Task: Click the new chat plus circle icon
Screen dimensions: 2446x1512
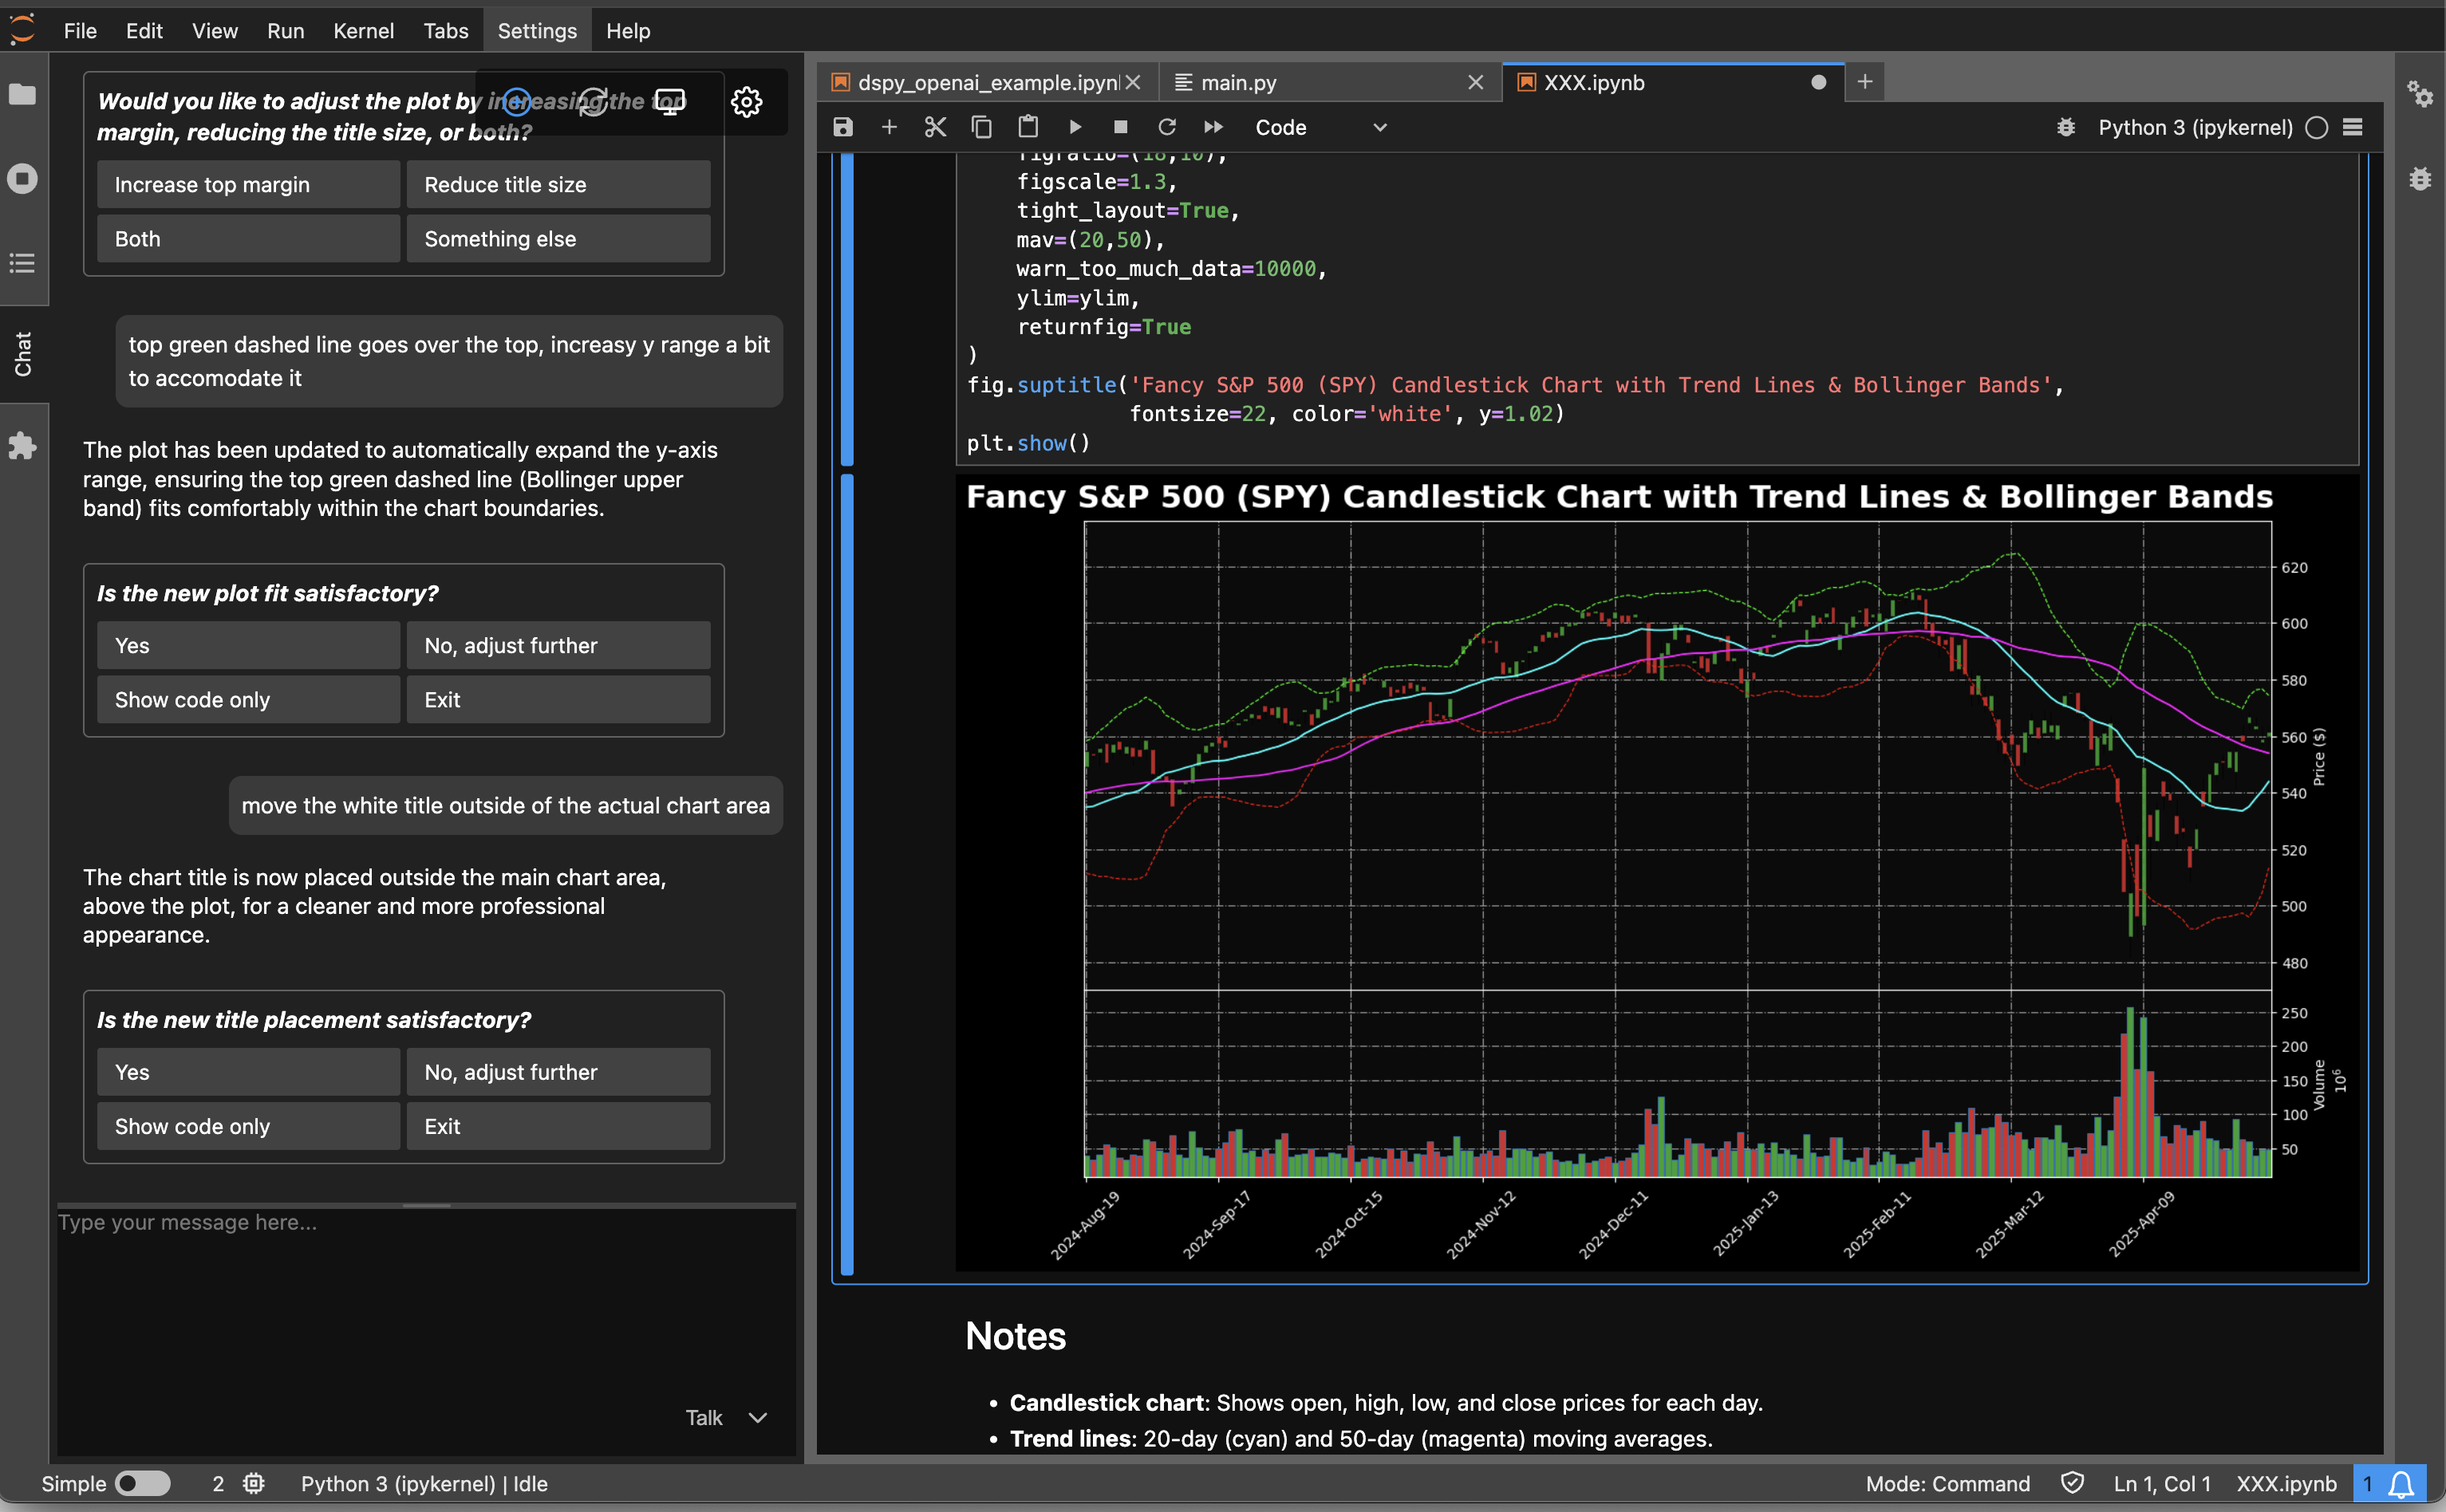Action: [516, 101]
